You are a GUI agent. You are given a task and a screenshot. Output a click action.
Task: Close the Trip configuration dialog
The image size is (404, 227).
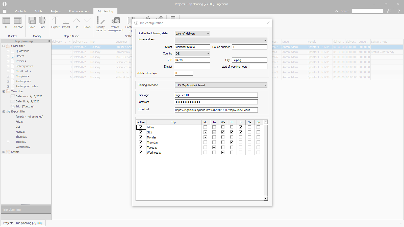(x=268, y=23)
